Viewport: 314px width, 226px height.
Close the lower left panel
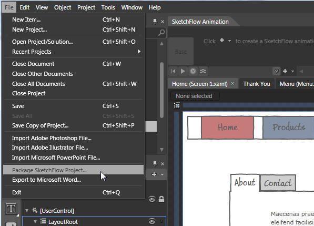pyautogui.click(x=163, y=164)
